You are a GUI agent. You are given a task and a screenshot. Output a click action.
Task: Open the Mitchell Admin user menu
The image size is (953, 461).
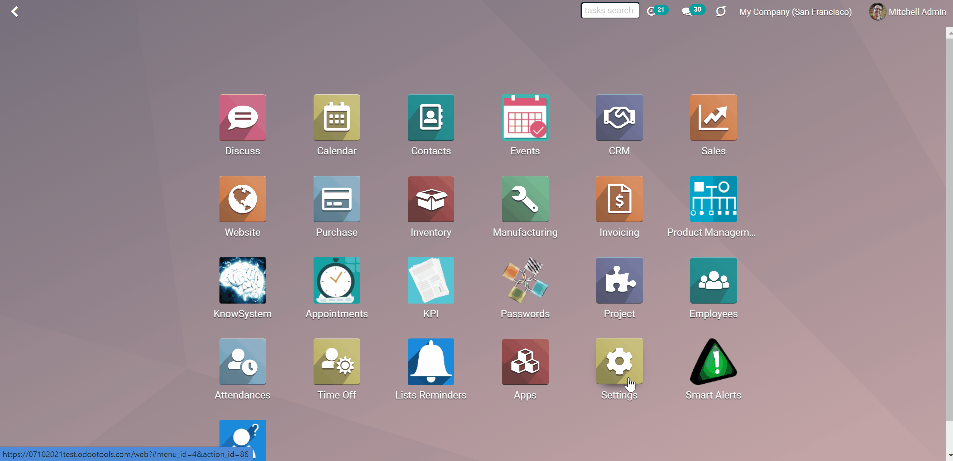coord(907,11)
